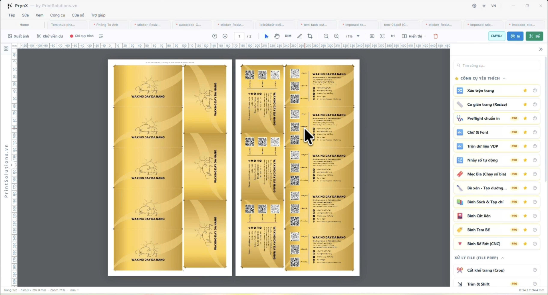The width and height of the screenshot is (548, 295).
Task: Activate the hand pan tool
Action: (277, 36)
